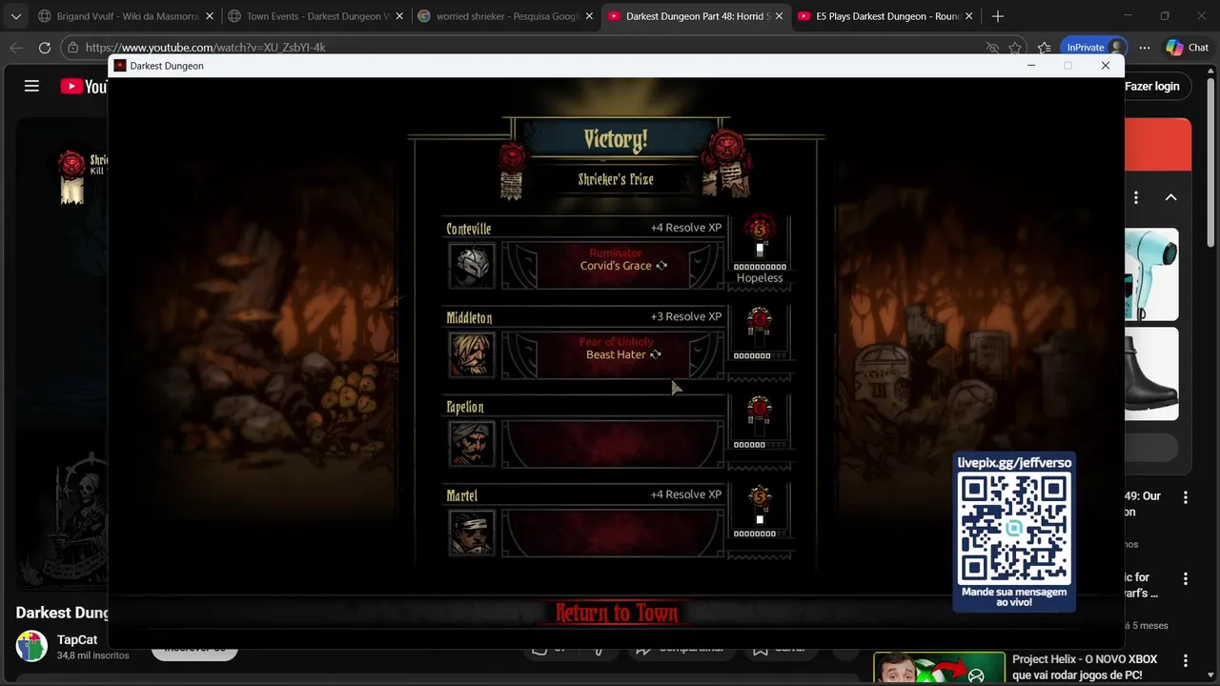Click the Return to Town button

[616, 613]
